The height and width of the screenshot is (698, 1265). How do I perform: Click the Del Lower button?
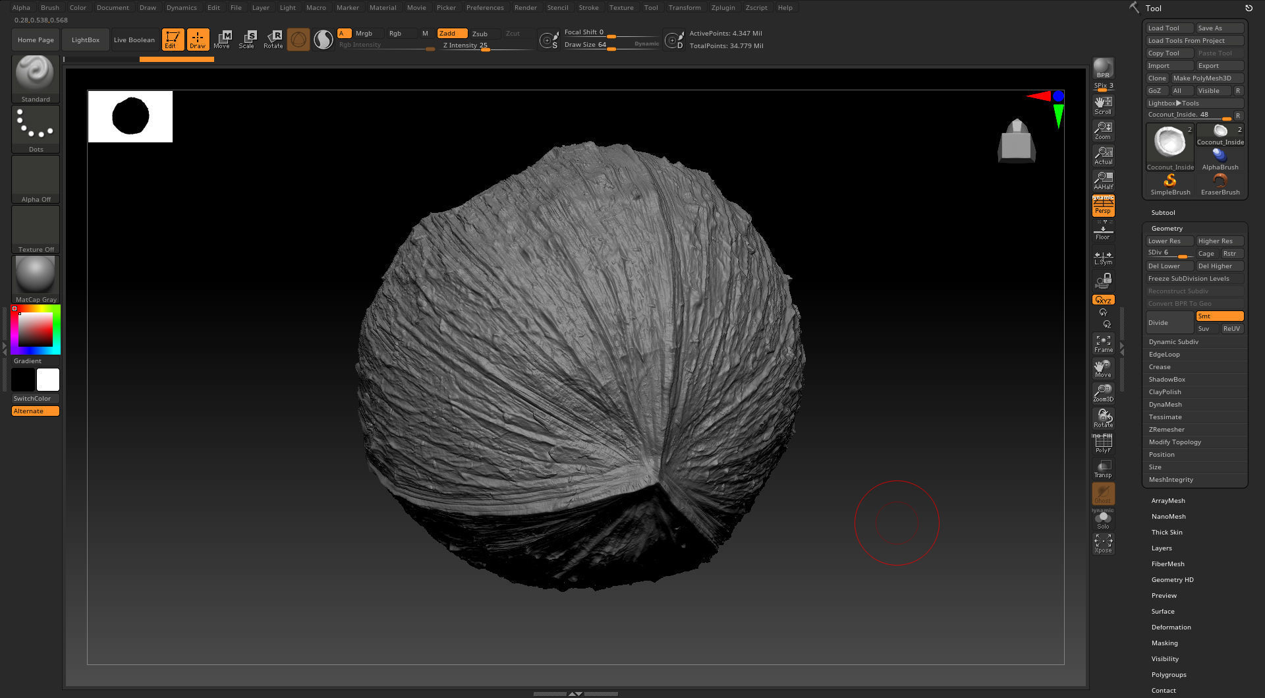point(1169,266)
